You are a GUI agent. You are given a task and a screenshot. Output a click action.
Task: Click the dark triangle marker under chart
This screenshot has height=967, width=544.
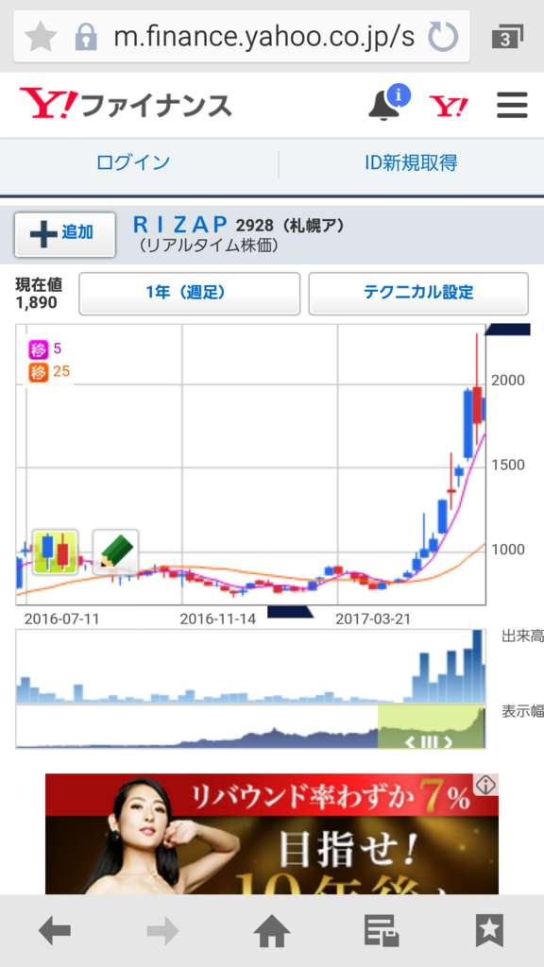click(x=290, y=612)
